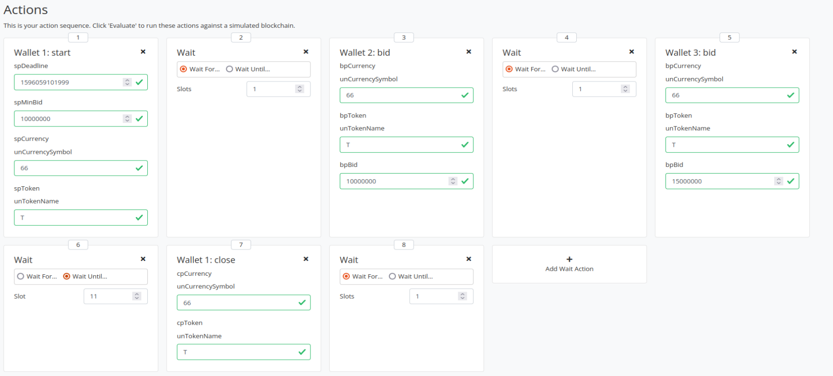The width and height of the screenshot is (833, 376).
Task: Select 'Wait For...' in action 6
Action: pyautogui.click(x=21, y=276)
